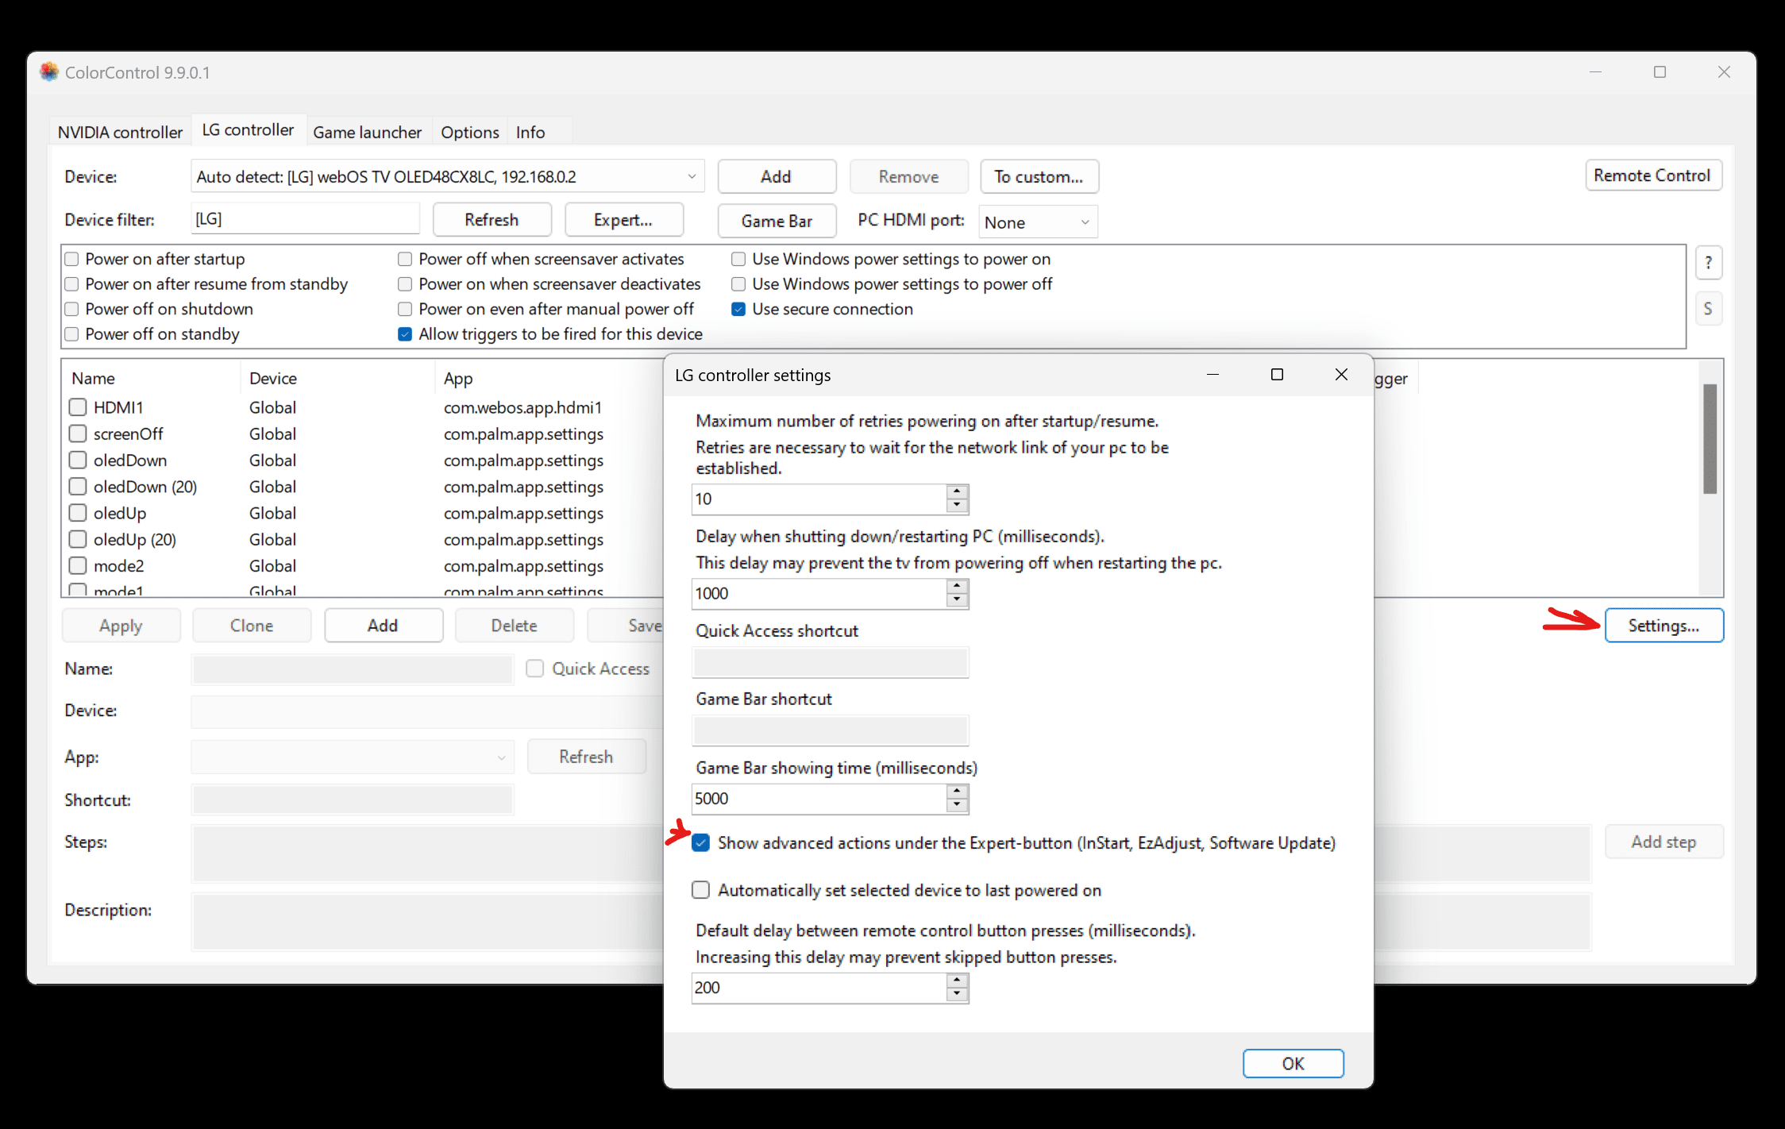This screenshot has height=1129, width=1785.
Task: Click the ColorControl app icon in title bar
Action: [49, 72]
